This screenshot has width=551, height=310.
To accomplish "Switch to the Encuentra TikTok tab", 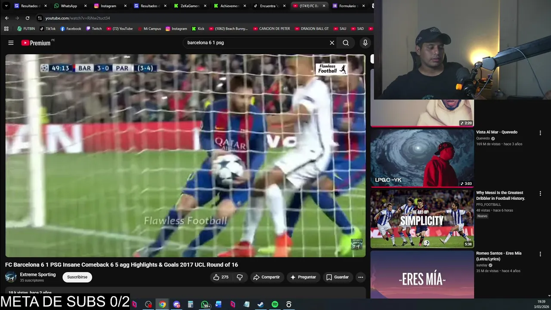I will pos(269,6).
